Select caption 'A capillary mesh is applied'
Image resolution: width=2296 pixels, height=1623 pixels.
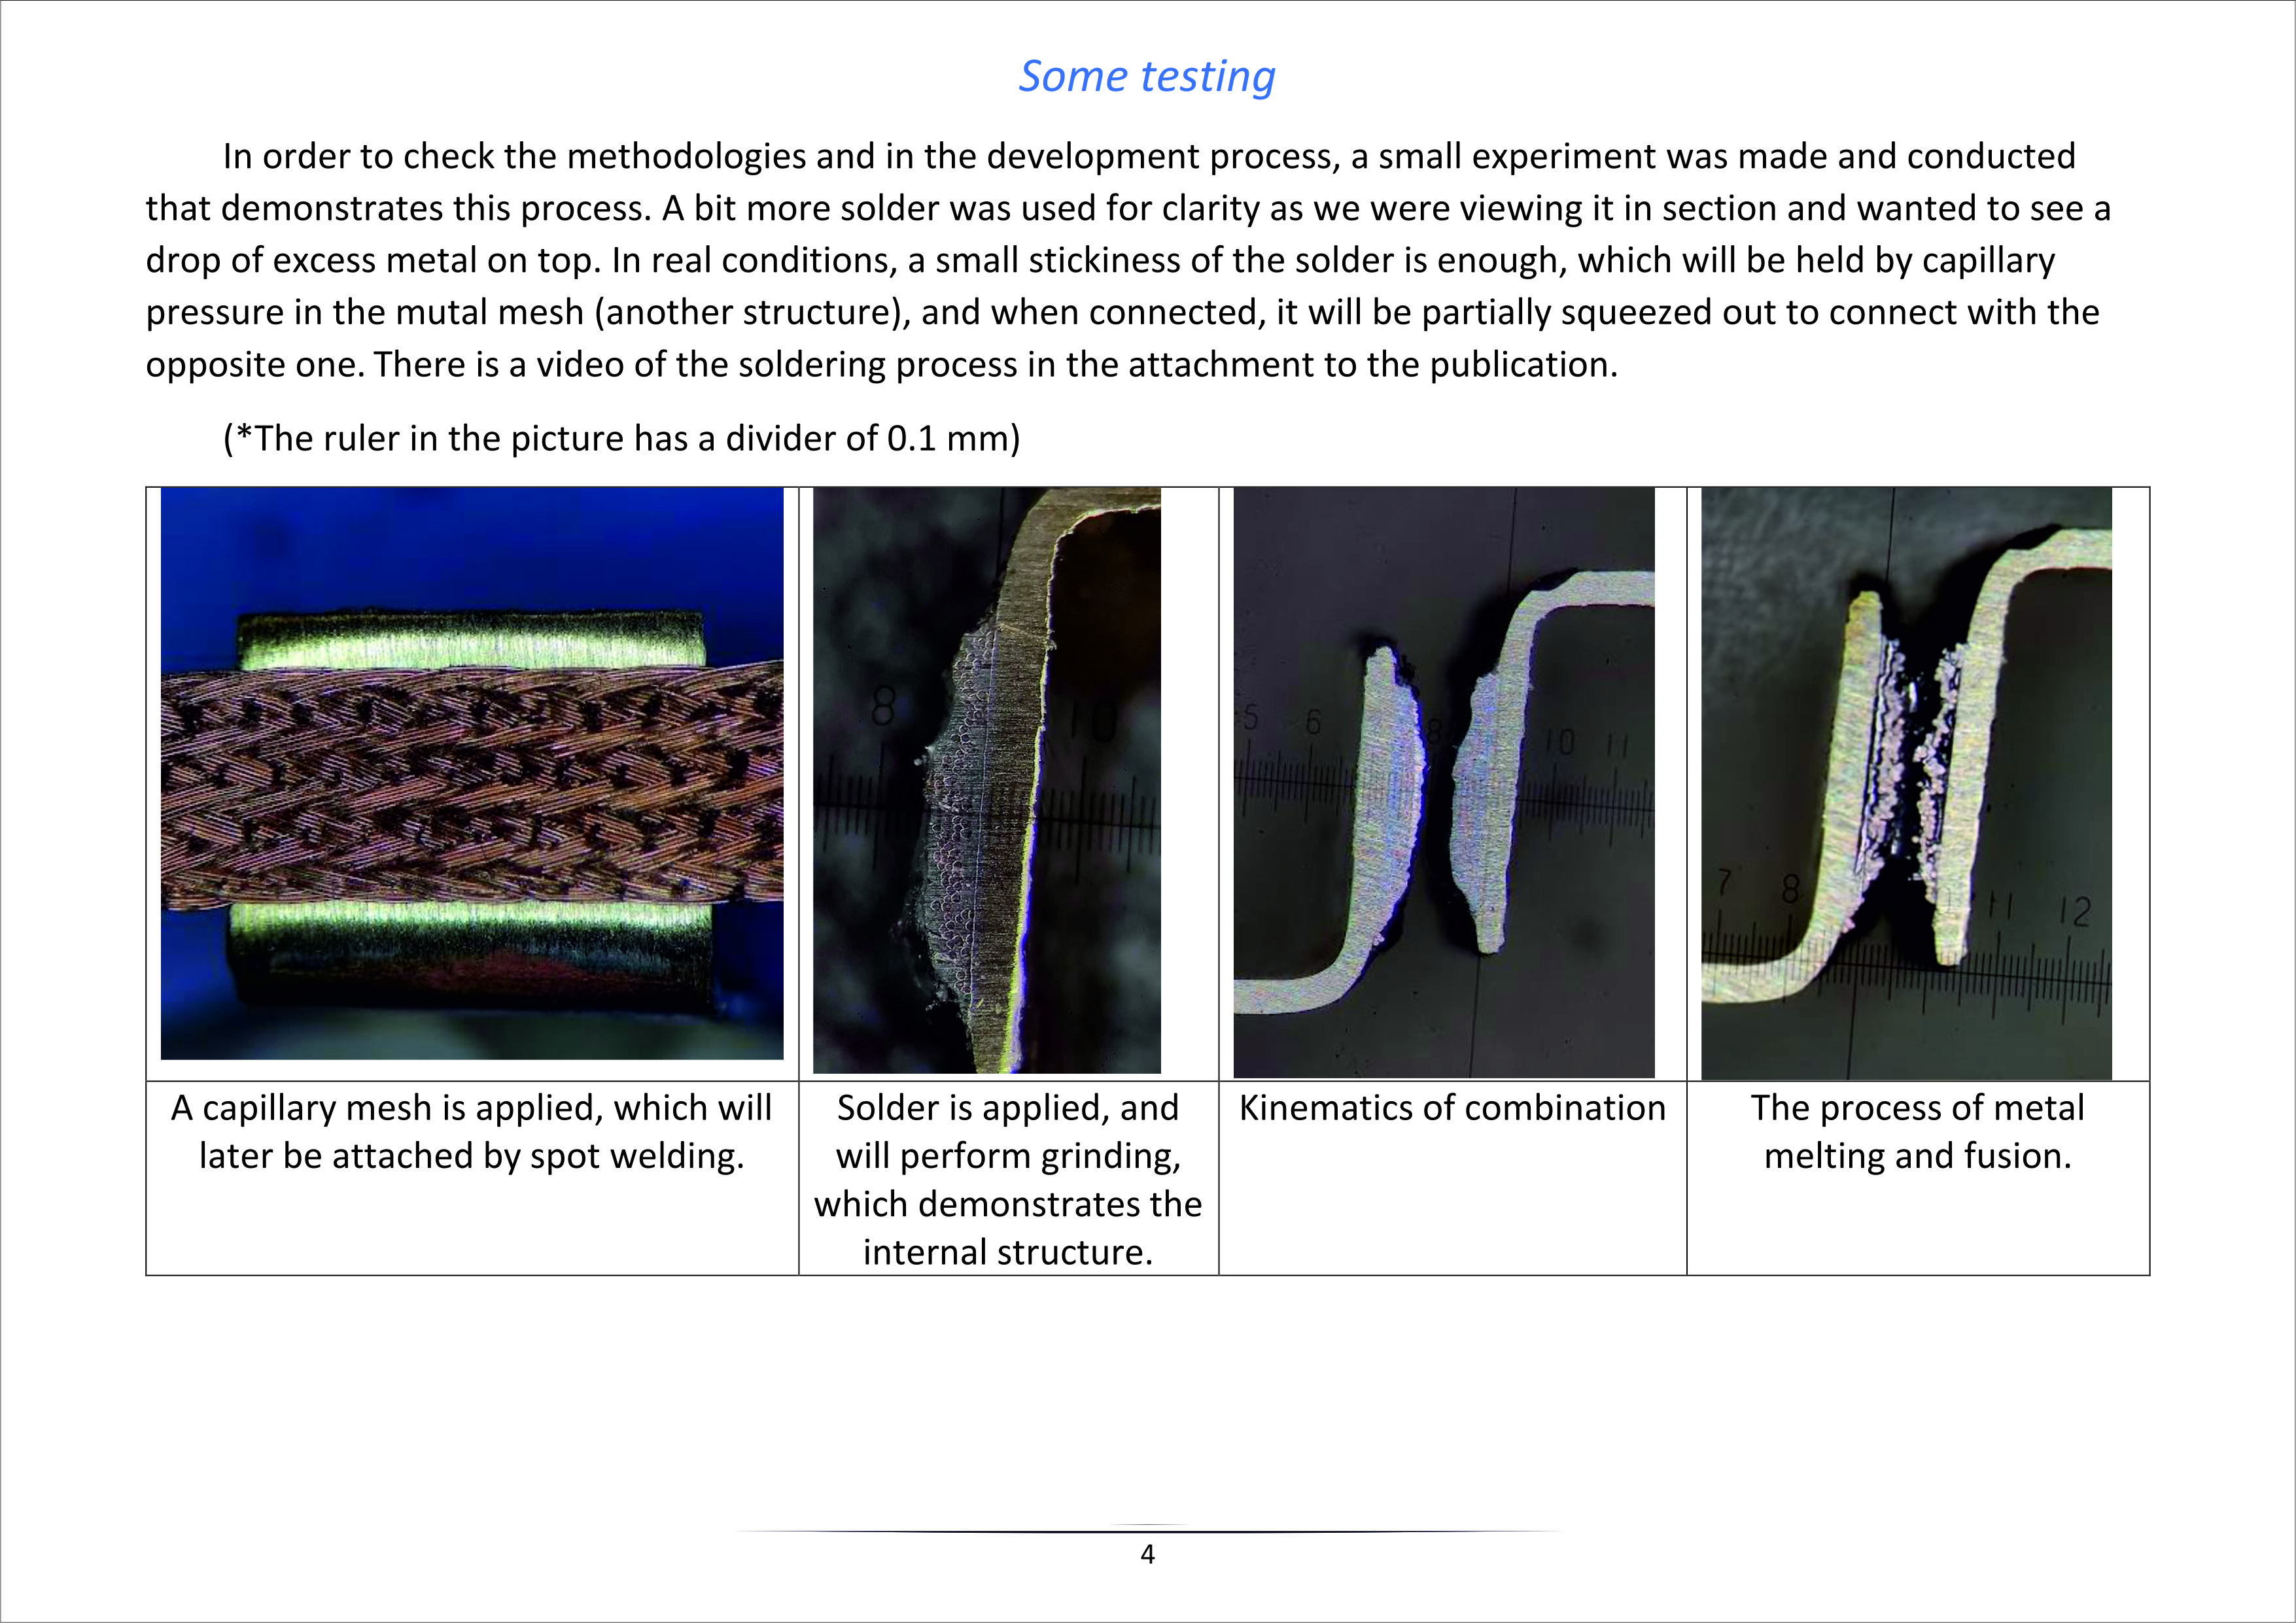pyautogui.click(x=471, y=1131)
